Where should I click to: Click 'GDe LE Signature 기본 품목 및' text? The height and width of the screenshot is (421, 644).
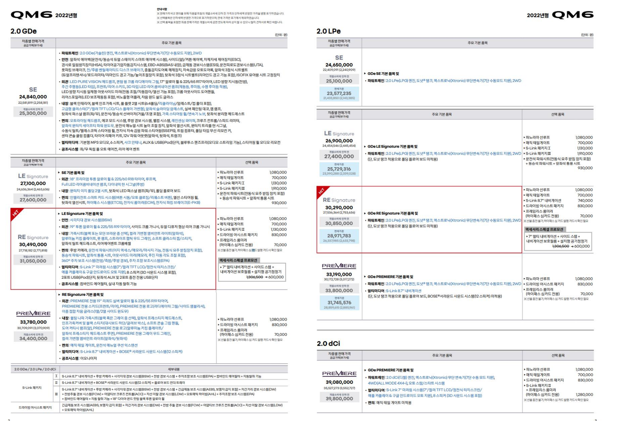click(392, 147)
